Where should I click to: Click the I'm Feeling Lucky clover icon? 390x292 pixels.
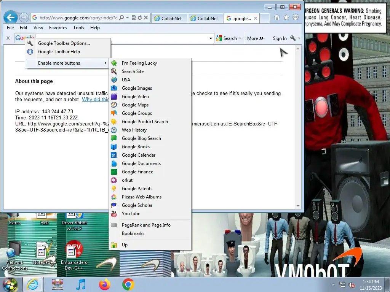click(114, 63)
